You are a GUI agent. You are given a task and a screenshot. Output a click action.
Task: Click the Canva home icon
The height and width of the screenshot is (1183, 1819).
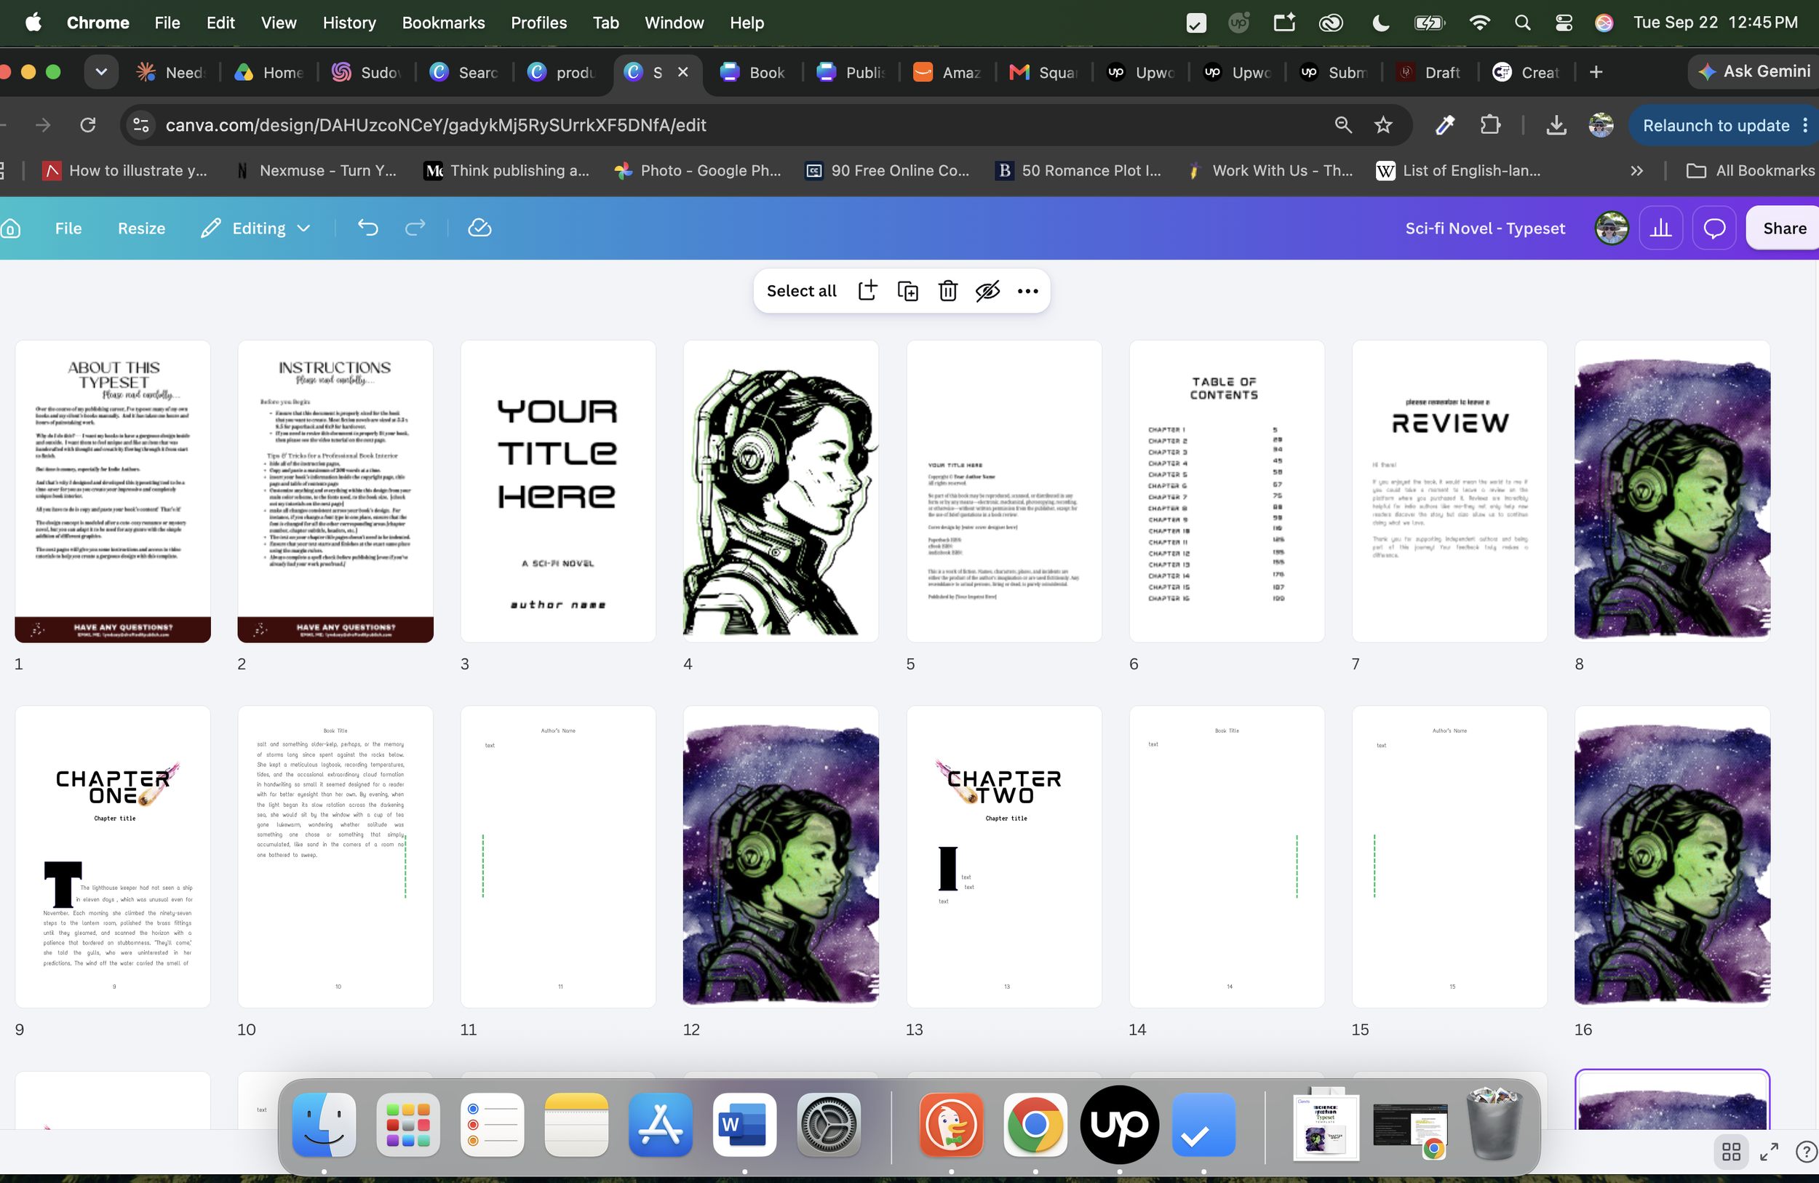11,228
